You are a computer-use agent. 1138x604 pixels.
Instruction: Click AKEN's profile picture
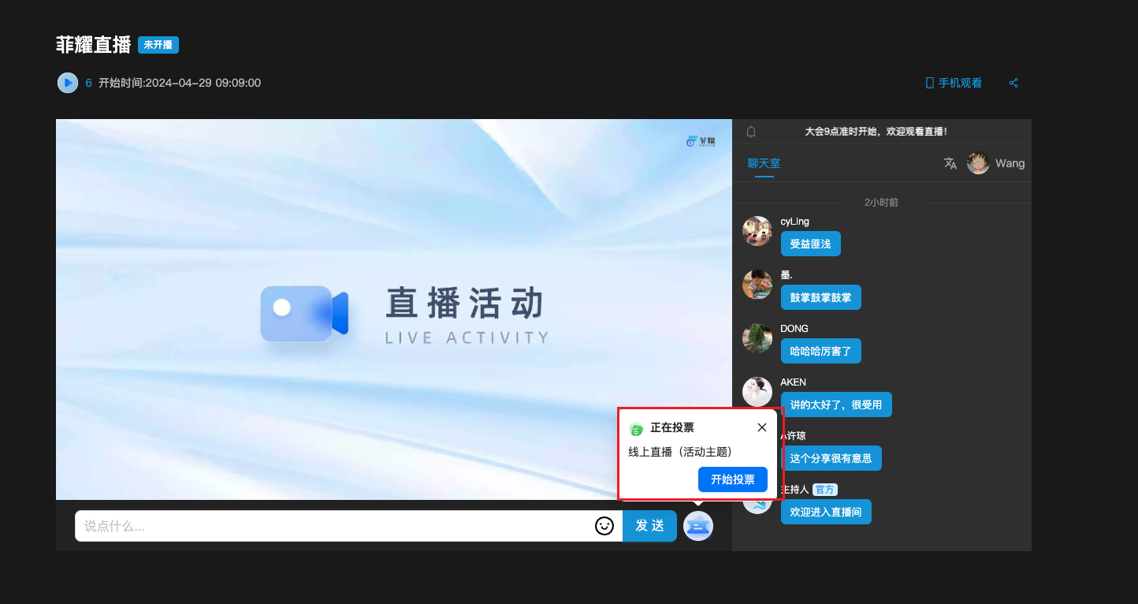click(x=757, y=392)
